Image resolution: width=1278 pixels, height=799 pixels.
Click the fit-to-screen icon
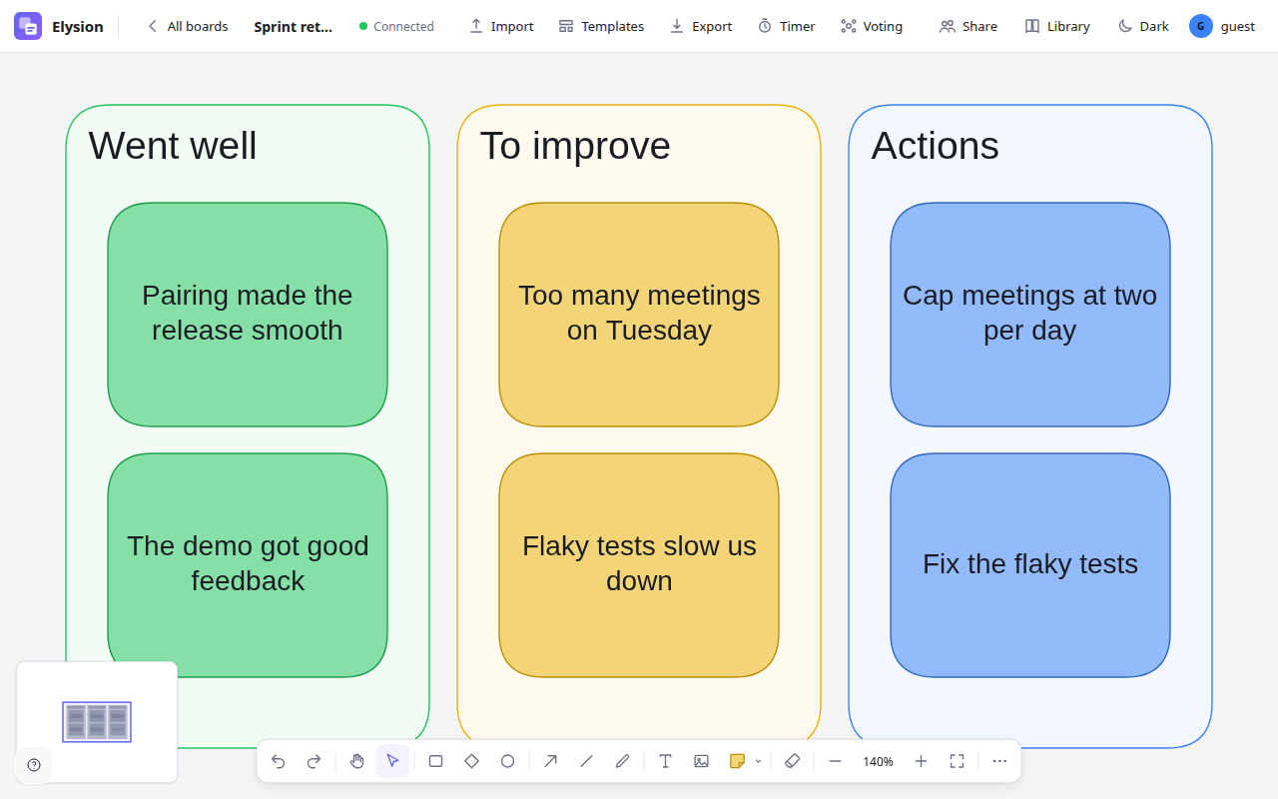(957, 761)
